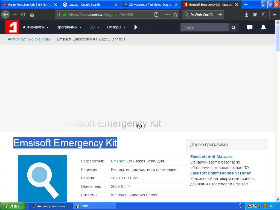The width and height of the screenshot is (280, 210).
Task: Expand the Антивирусы dropdown menu
Action: pyautogui.click(x=36, y=27)
